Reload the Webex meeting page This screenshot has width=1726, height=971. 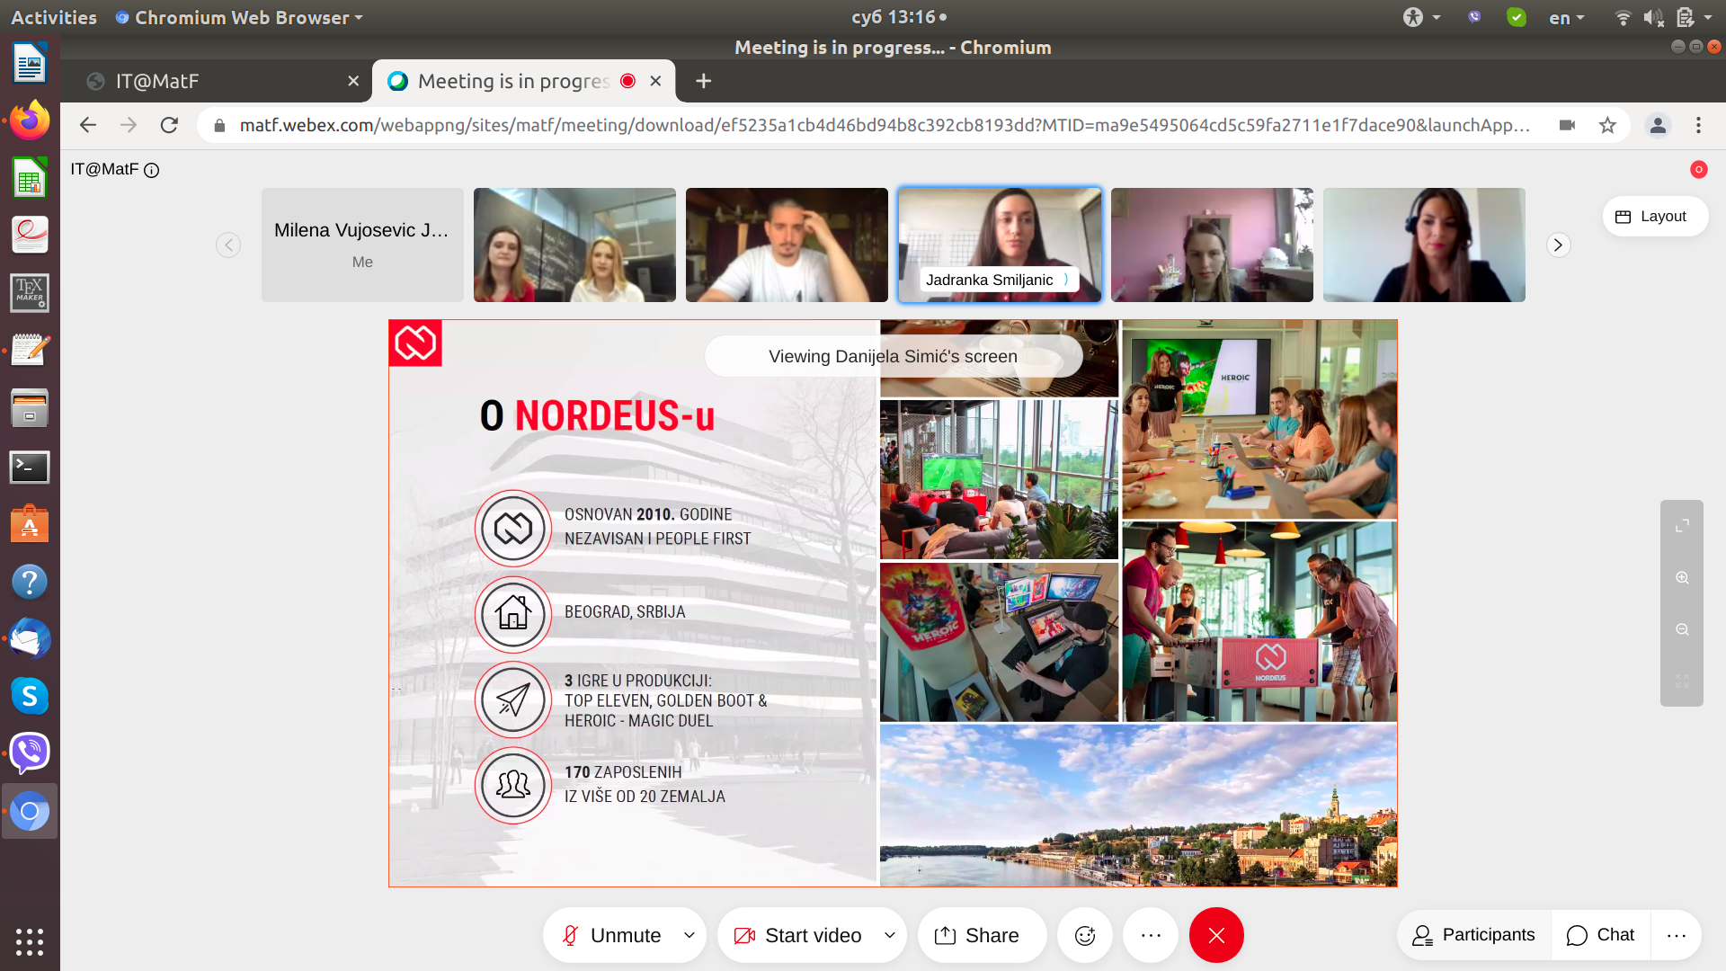point(169,125)
